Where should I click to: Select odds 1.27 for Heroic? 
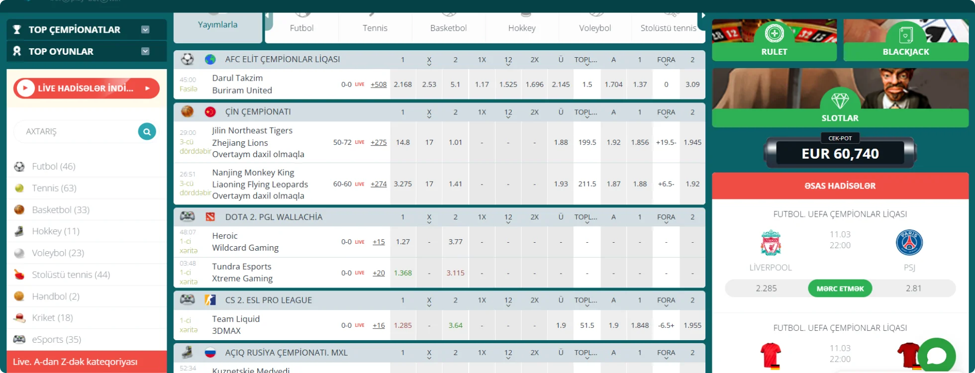tap(403, 242)
